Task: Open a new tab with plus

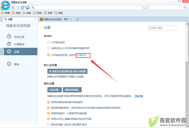Action: pos(77,19)
